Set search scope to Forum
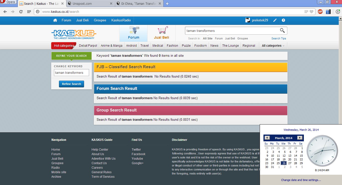This screenshot has width=342, height=185. [219, 38]
